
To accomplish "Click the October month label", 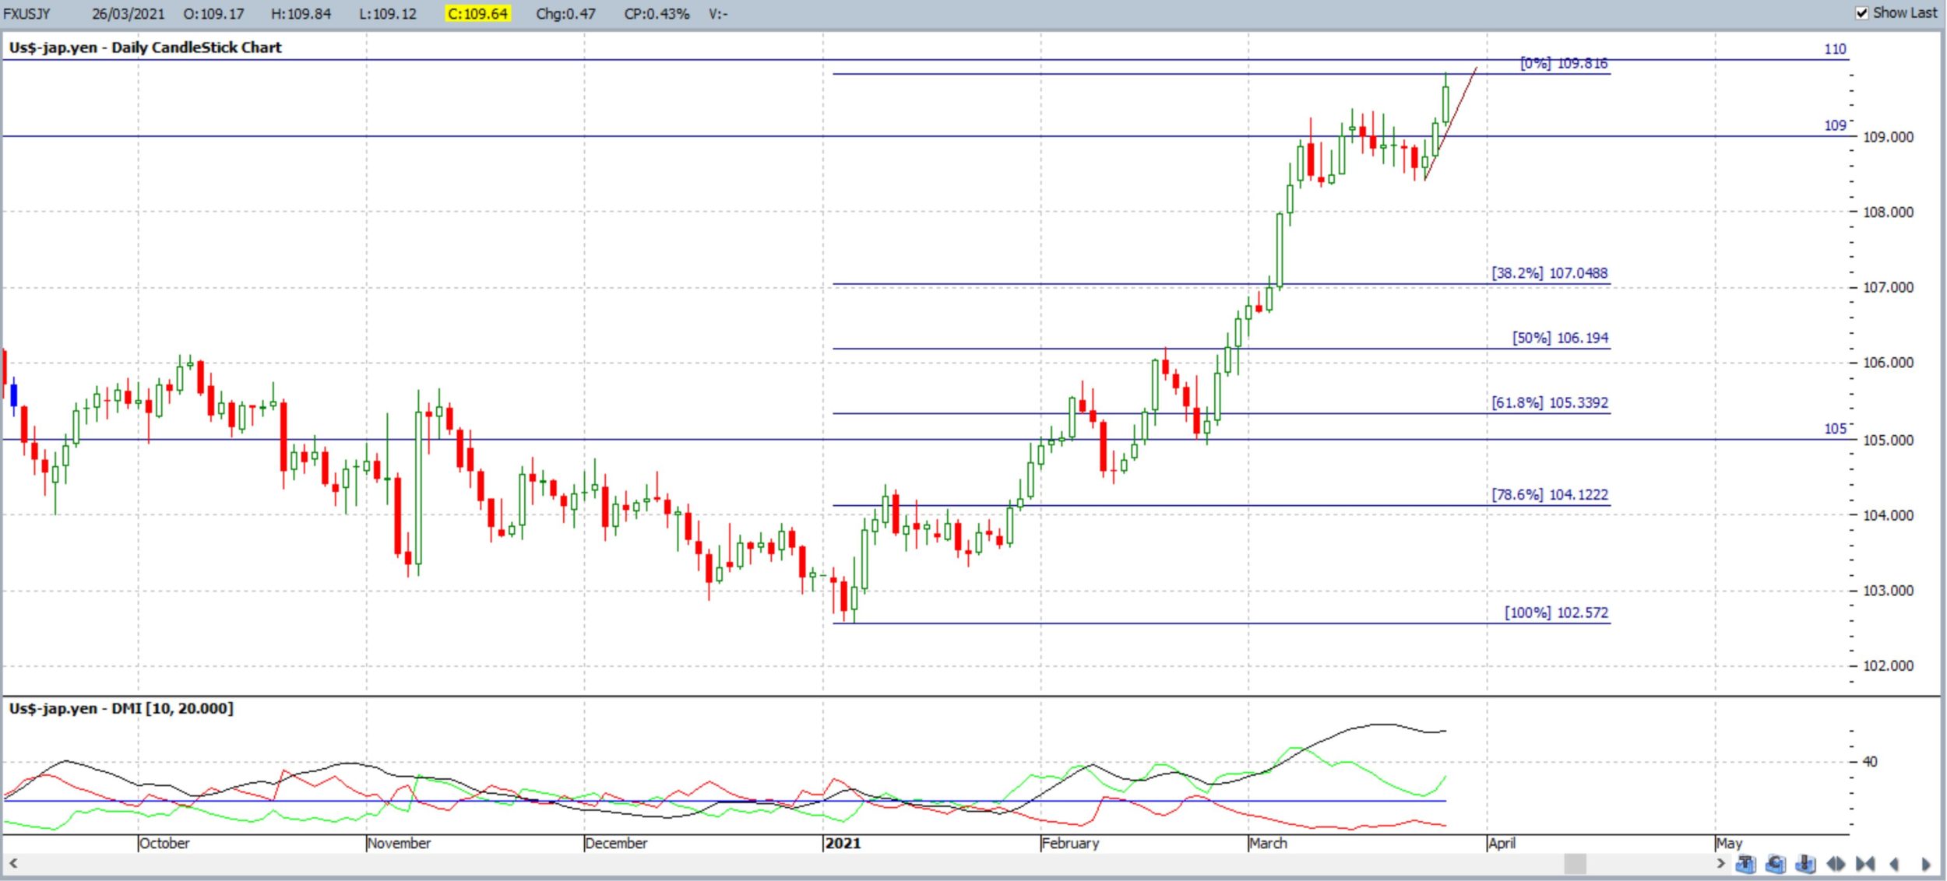I will [x=164, y=843].
